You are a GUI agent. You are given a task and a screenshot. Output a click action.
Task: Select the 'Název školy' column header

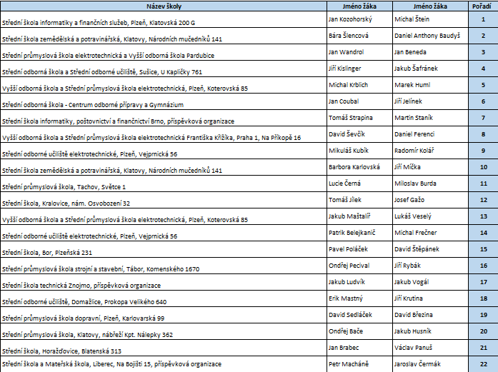click(x=164, y=6)
